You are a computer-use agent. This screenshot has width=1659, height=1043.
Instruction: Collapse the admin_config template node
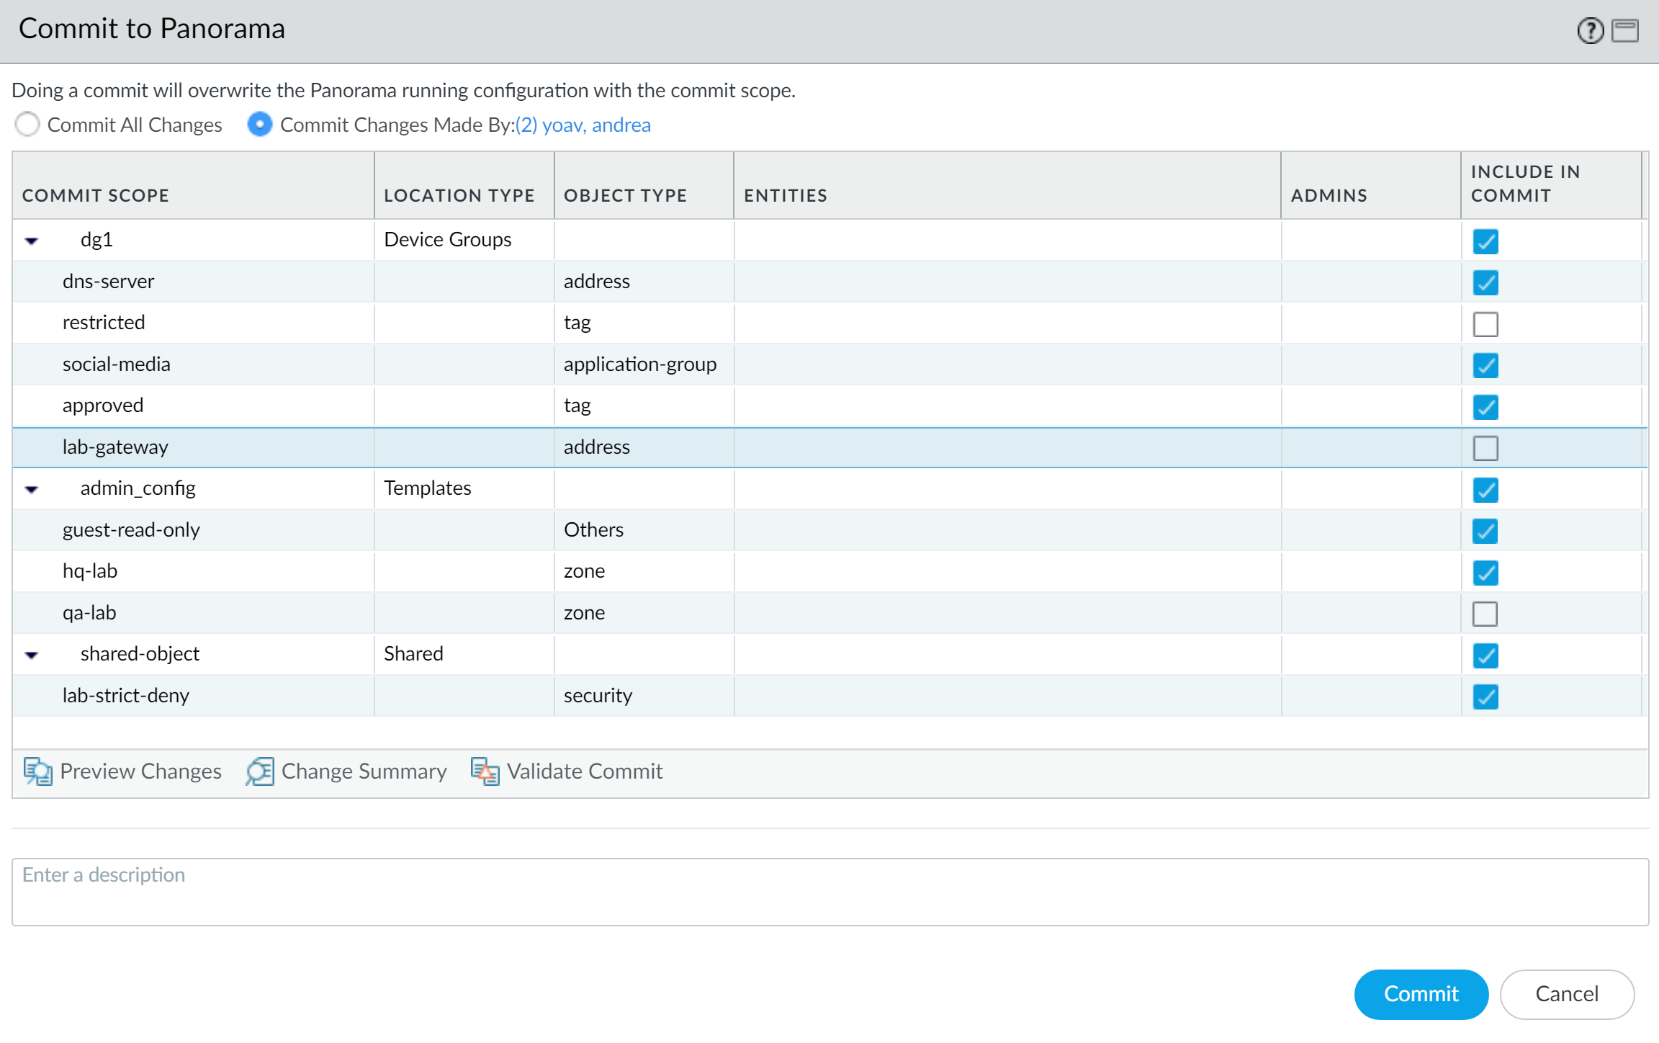32,489
